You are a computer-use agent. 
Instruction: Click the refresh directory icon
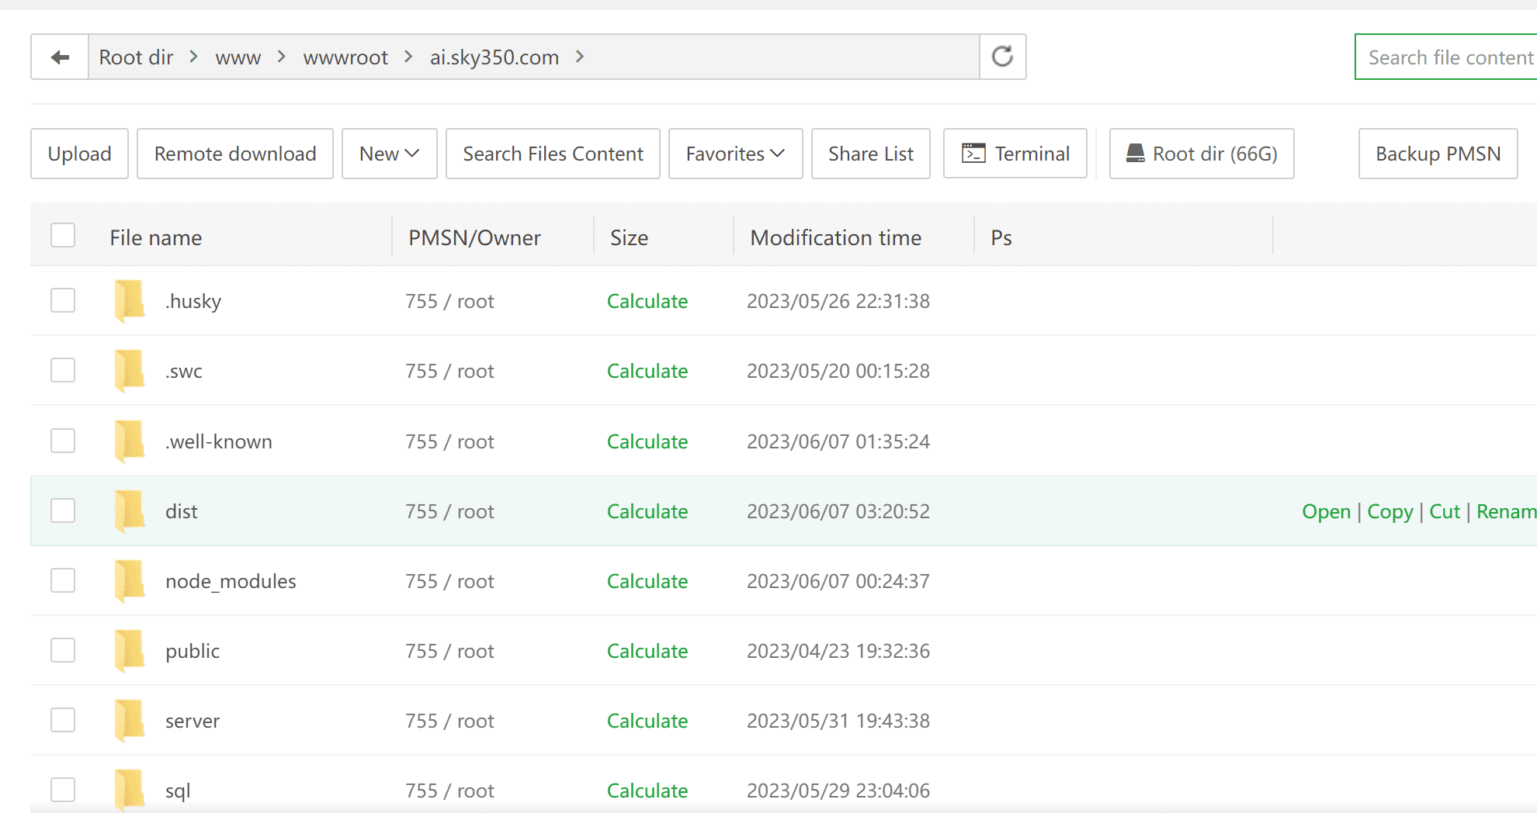[1002, 57]
